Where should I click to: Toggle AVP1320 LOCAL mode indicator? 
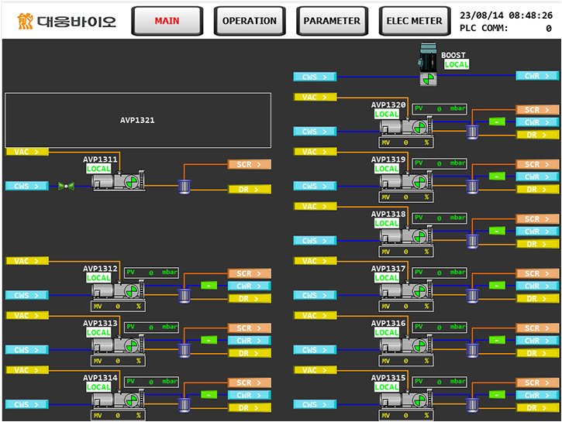387,114
